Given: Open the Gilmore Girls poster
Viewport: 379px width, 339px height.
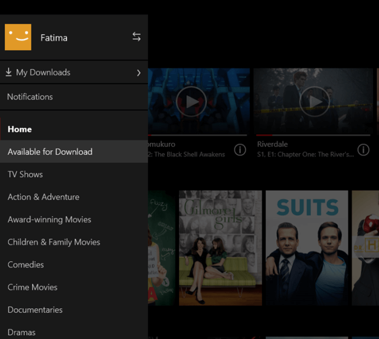Looking at the screenshot, I should (x=220, y=248).
